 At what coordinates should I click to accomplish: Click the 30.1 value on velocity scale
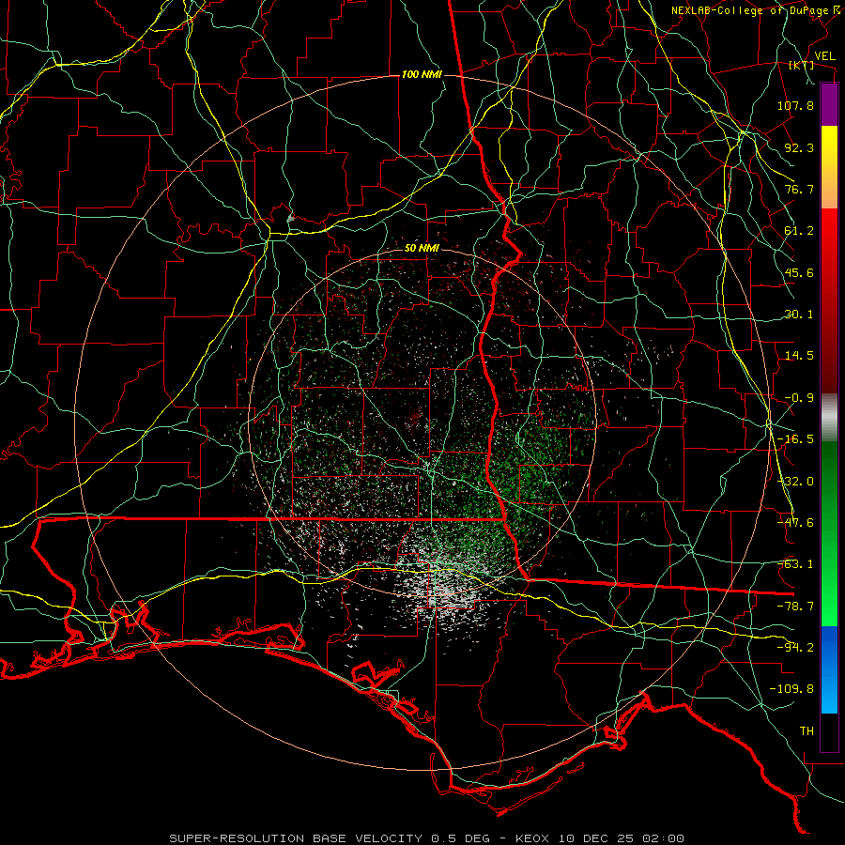click(x=799, y=315)
